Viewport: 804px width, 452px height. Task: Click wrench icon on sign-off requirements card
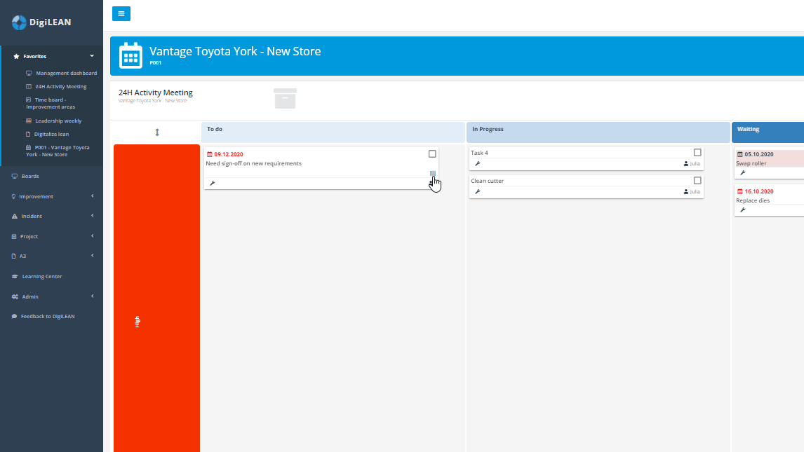(x=213, y=183)
